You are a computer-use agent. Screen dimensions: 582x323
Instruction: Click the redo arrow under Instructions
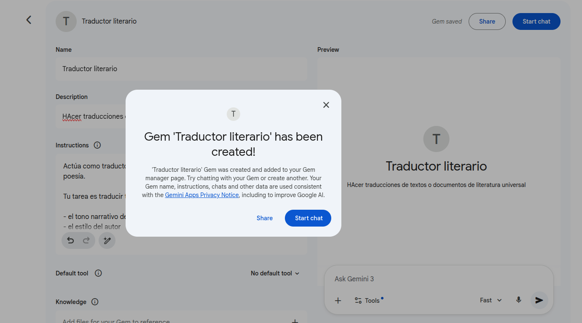point(86,240)
